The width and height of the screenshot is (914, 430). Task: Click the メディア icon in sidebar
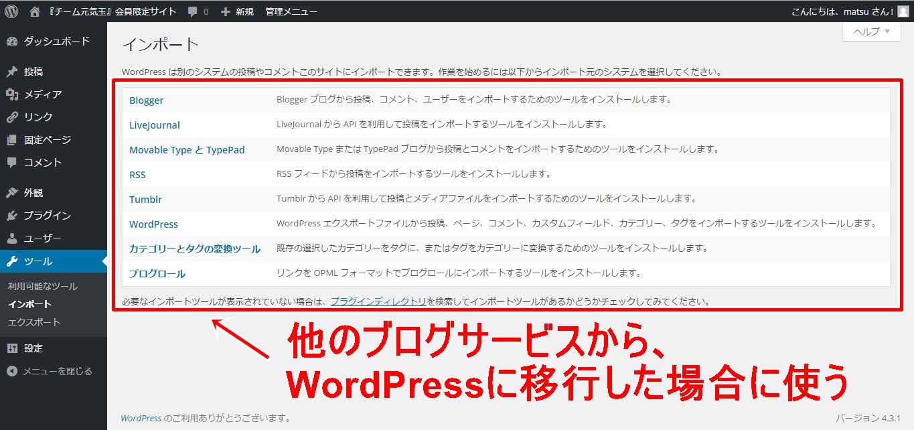coord(11,94)
